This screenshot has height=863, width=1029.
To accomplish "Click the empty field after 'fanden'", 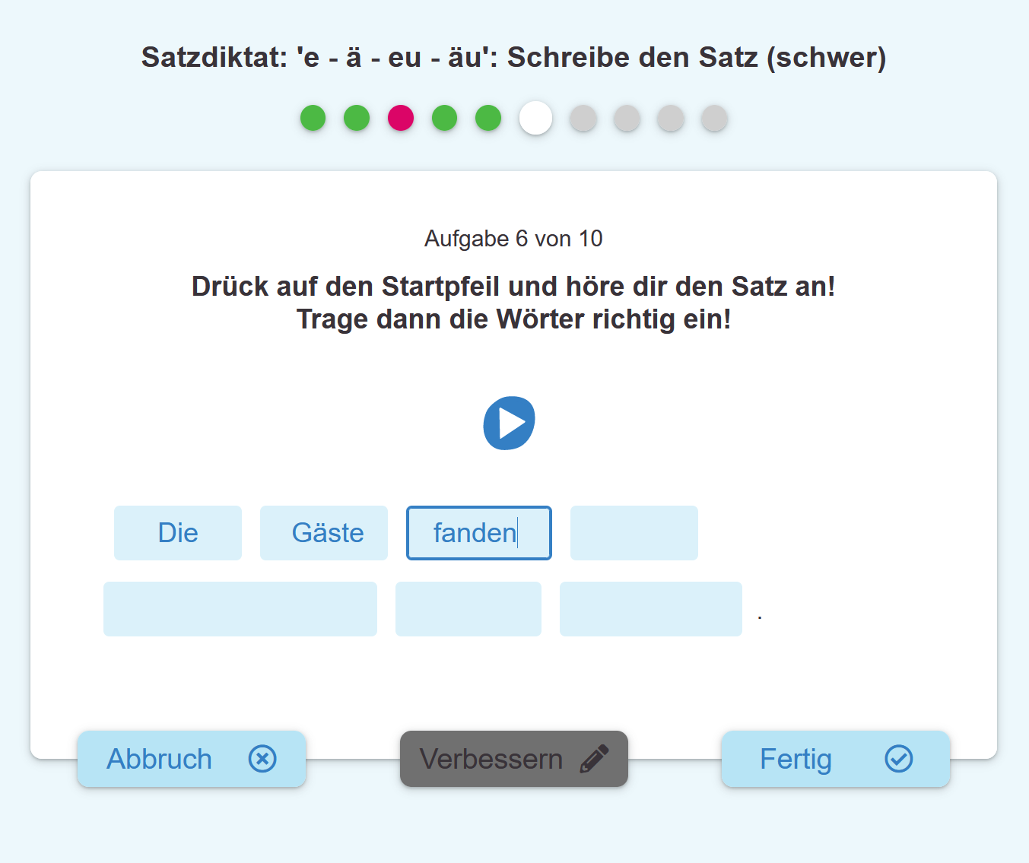I will click(x=634, y=532).
